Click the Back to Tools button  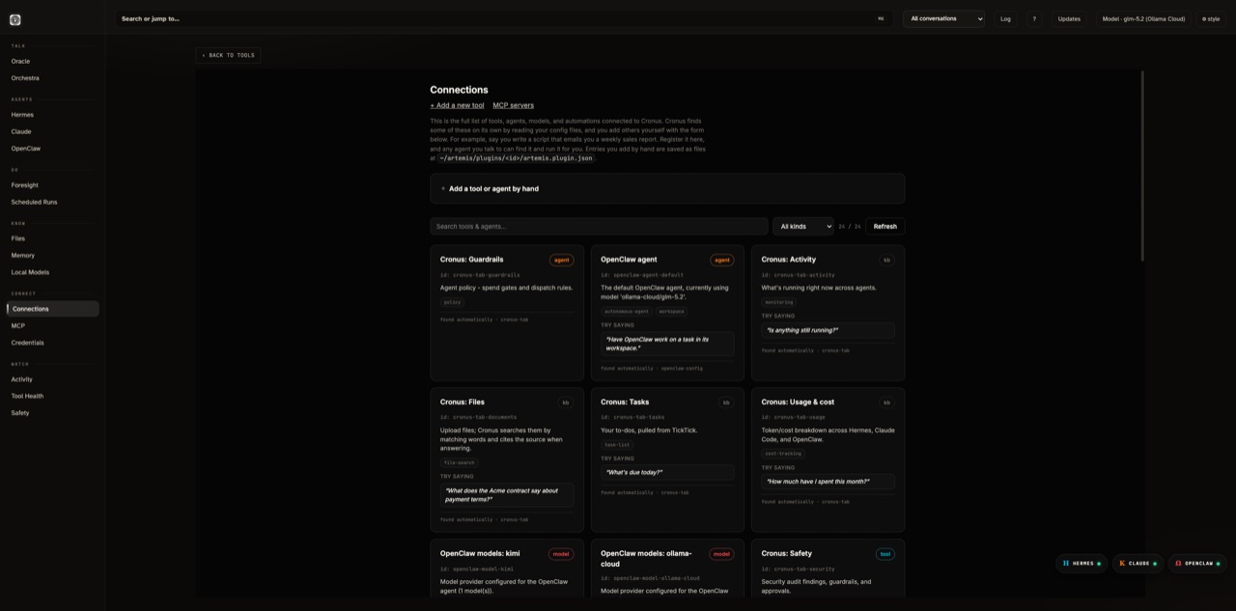pyautogui.click(x=228, y=55)
